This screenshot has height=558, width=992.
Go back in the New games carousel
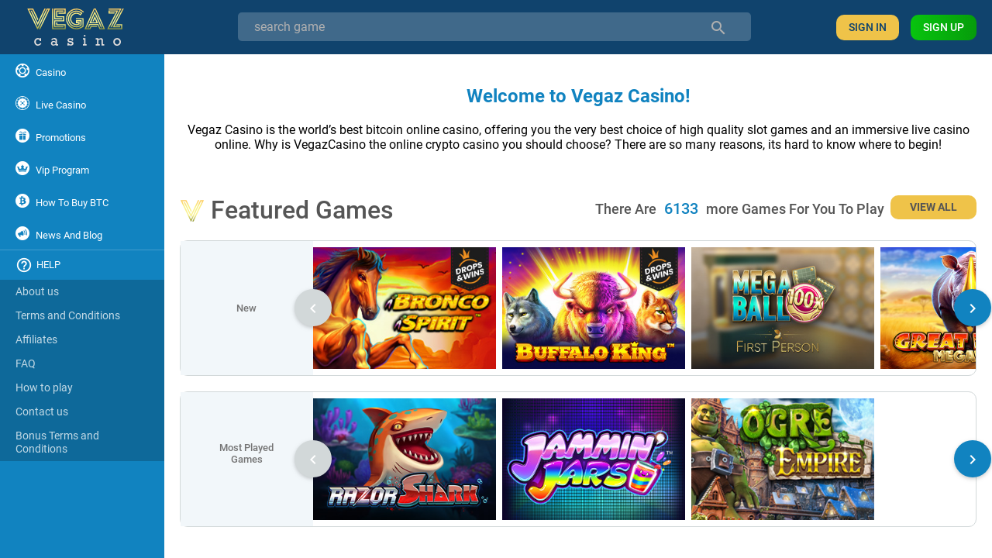coord(313,308)
